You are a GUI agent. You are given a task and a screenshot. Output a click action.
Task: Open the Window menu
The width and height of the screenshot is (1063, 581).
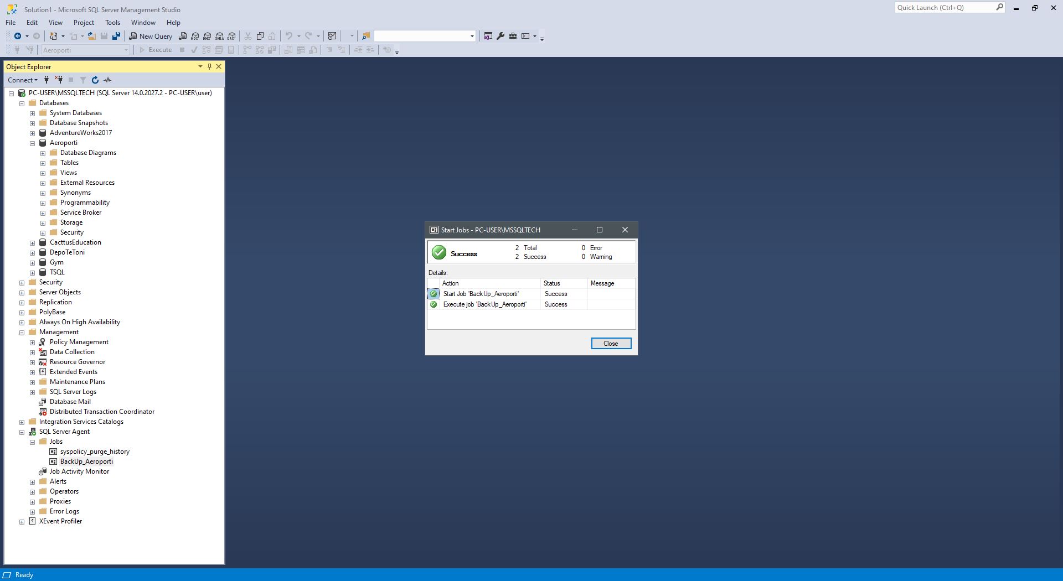click(x=143, y=22)
